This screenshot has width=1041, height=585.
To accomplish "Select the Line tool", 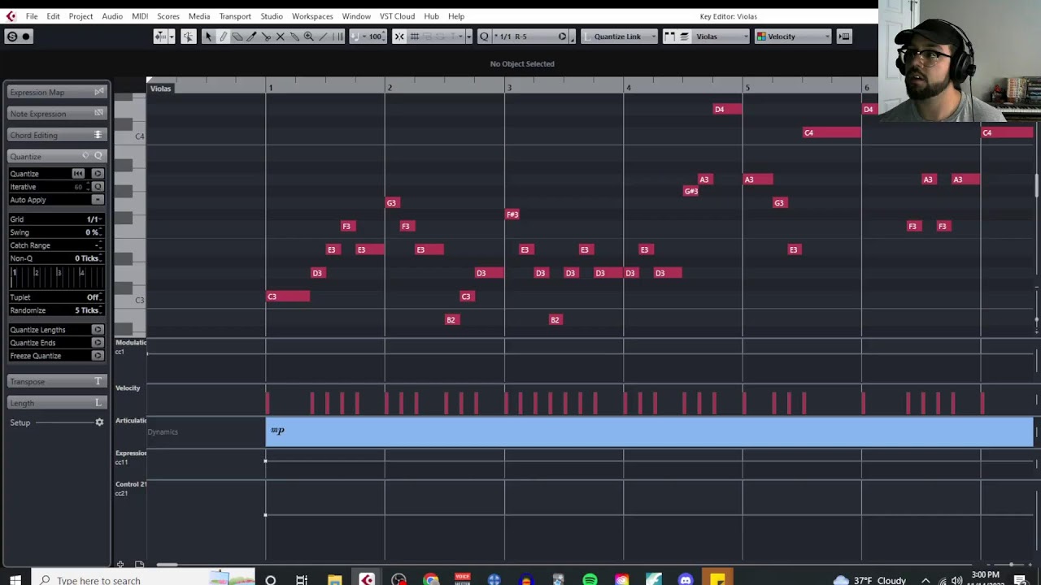I will tap(323, 36).
